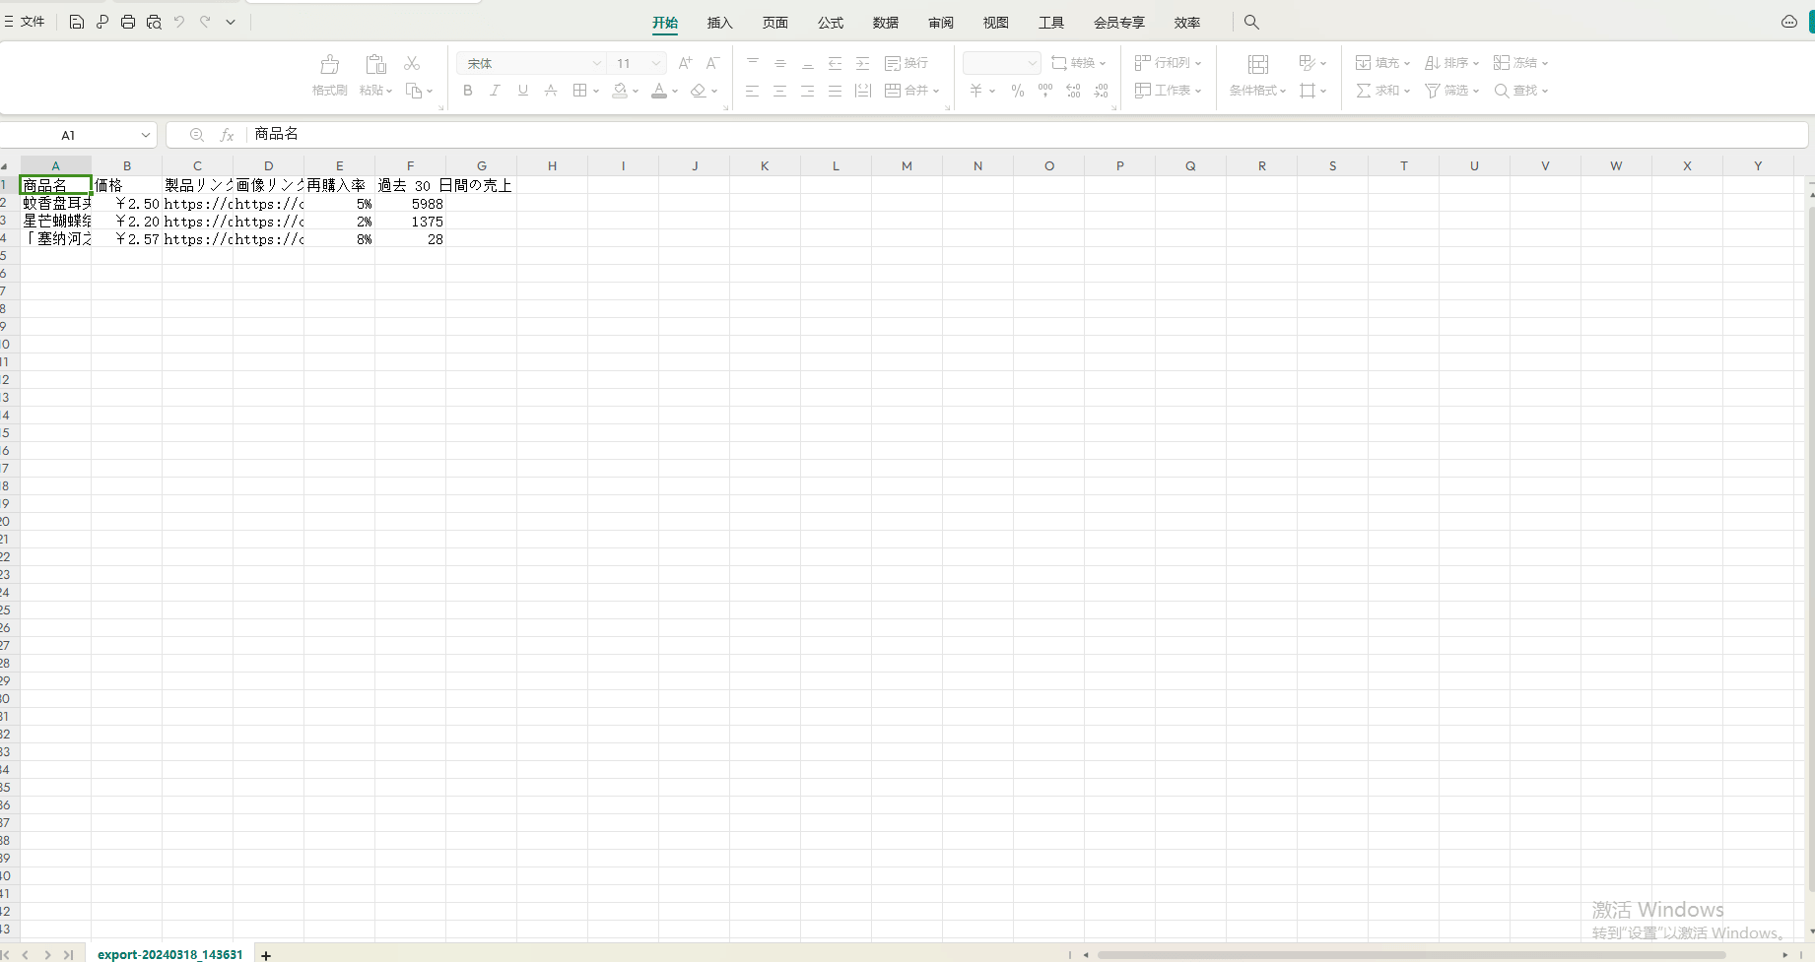Click the align right icon

pos(808,91)
